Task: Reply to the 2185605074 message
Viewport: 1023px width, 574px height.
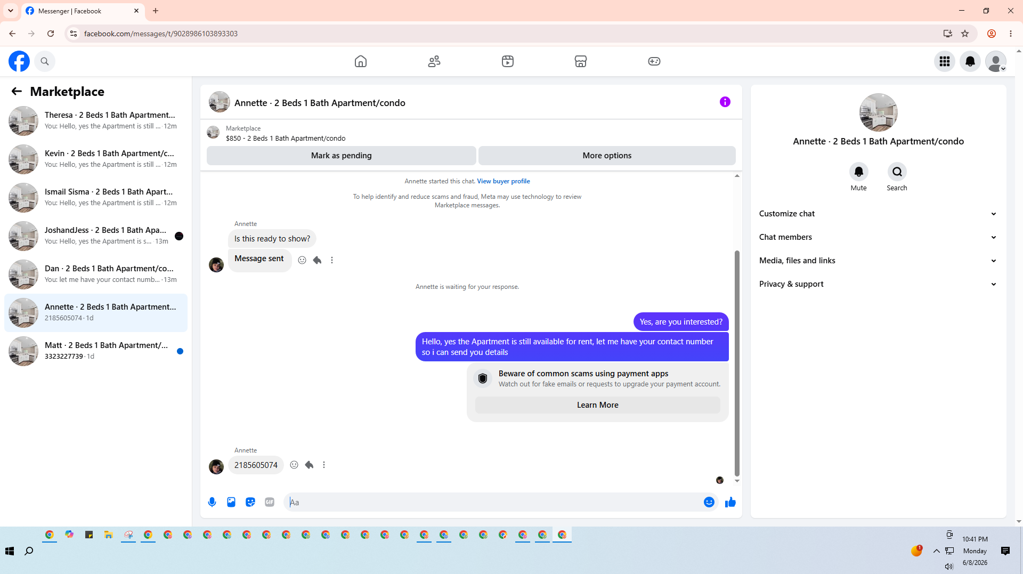Action: pyautogui.click(x=309, y=465)
